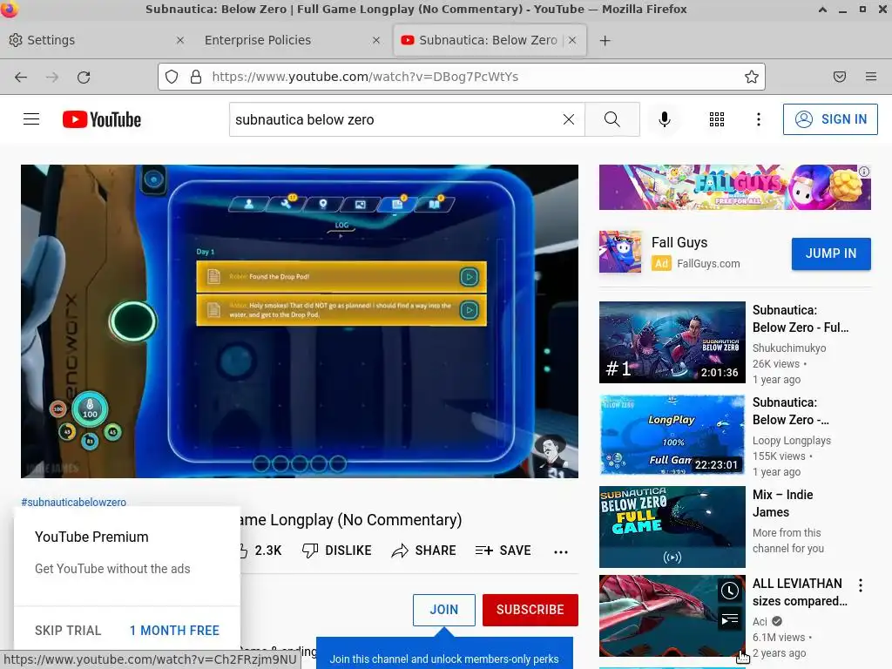Go to YouTube home via logo
The height and width of the screenshot is (669, 892).
coord(102,119)
